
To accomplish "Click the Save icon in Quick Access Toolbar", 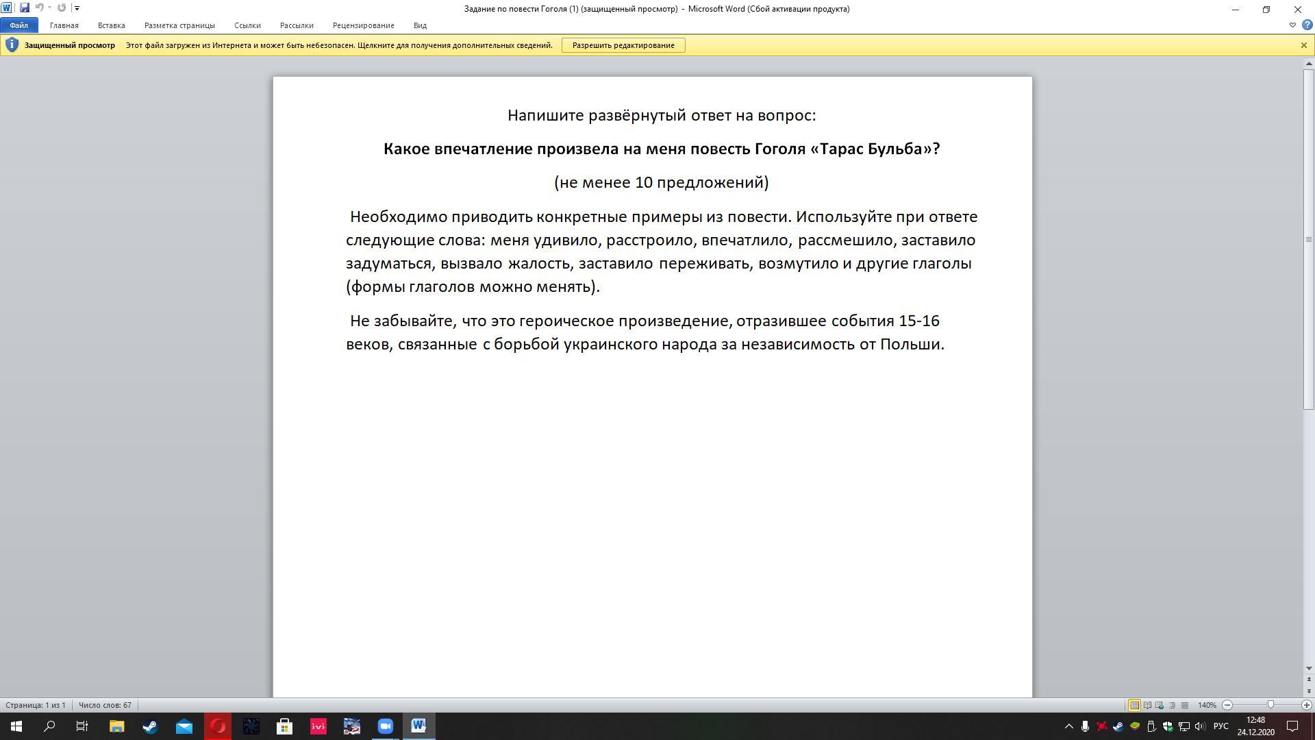I will 25,8.
